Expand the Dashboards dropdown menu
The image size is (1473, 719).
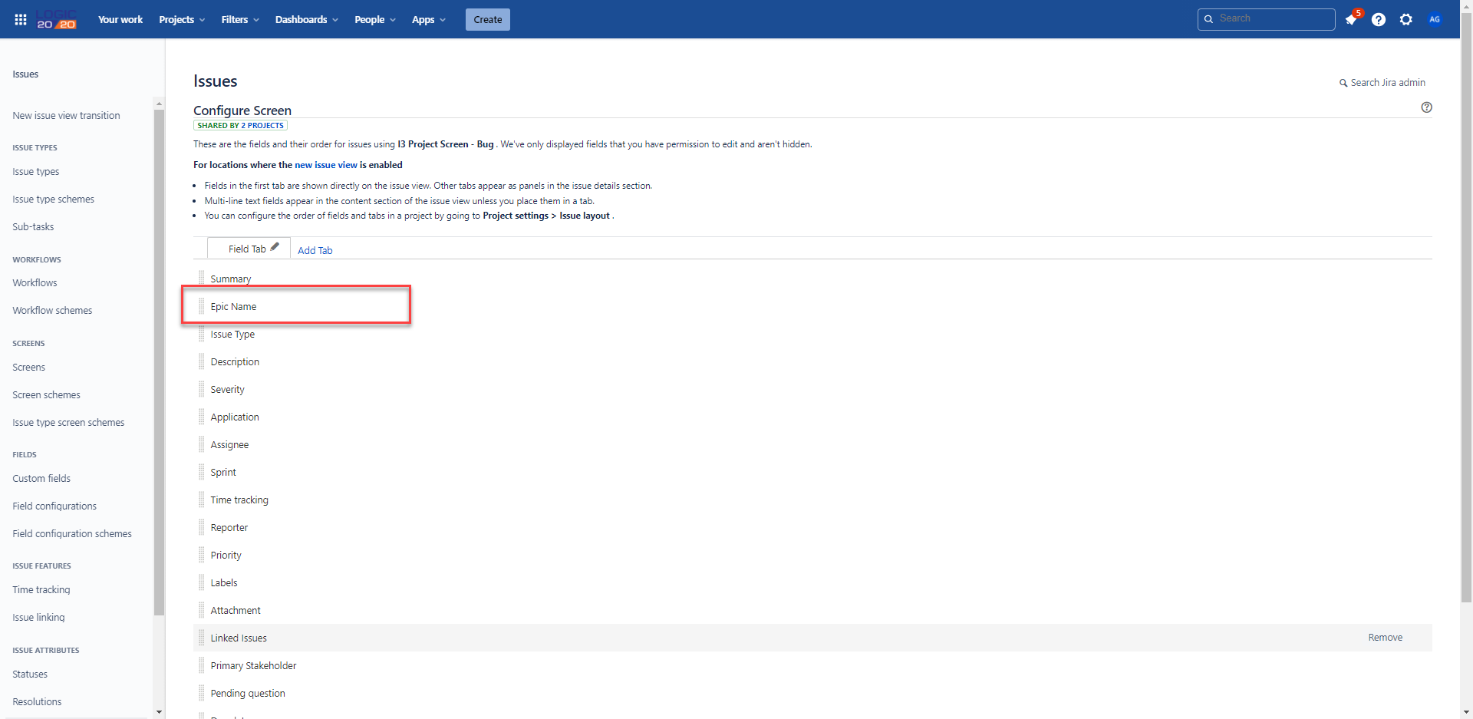coord(306,19)
